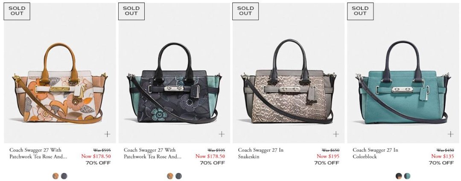The width and height of the screenshot is (461, 181).
Task: Pick the black-and-tan swatch under the Colorblock bag
Action: pos(399,176)
